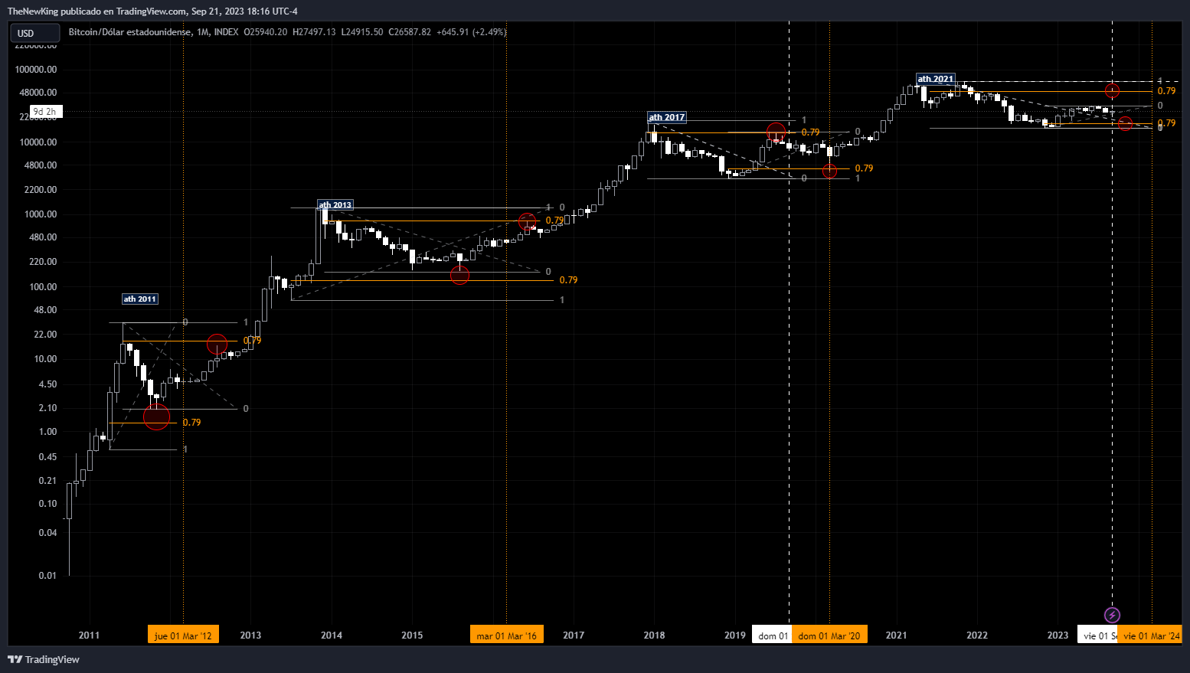1190x673 pixels.
Task: Click the 2022 year label on time axis
Action: tap(977, 635)
